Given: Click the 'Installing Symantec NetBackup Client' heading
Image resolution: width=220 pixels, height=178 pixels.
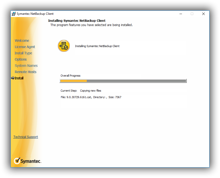Looking at the screenshot, I should 77,21.
